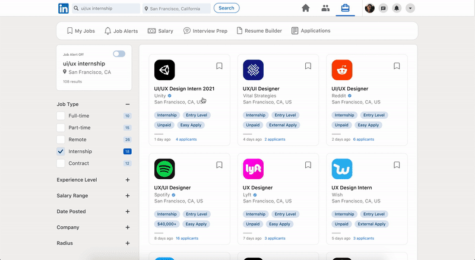Open My Jobs tab
The height and width of the screenshot is (260, 475).
pos(81,31)
